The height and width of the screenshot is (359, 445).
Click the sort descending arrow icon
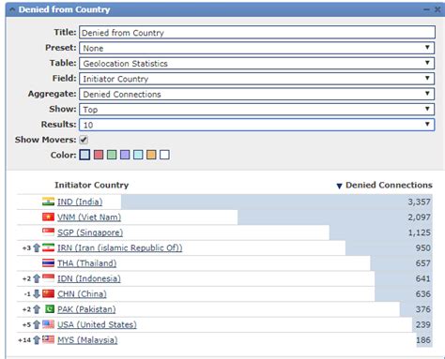pyautogui.click(x=339, y=186)
